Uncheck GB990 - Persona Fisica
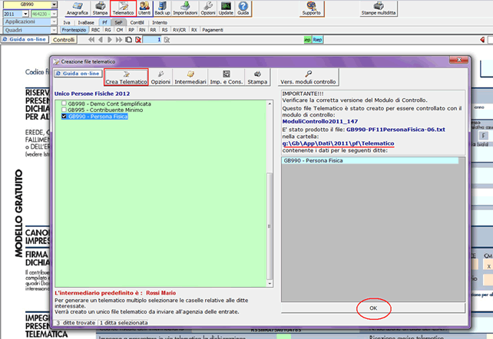This screenshot has width=493, height=339. (x=65, y=116)
